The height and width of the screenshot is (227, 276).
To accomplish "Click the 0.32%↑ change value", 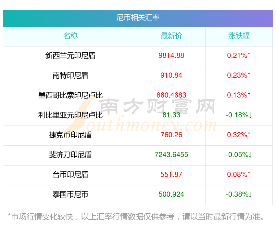I will tap(239, 135).
